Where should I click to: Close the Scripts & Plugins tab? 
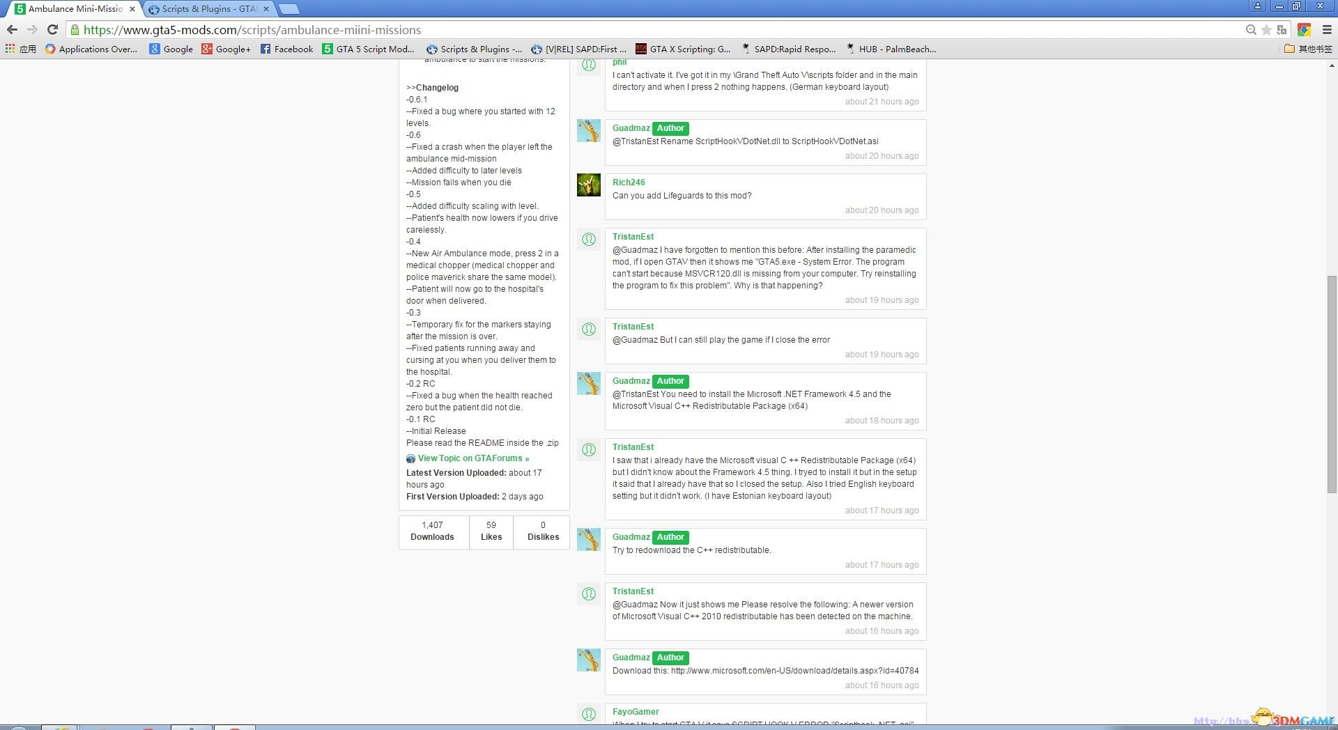[x=266, y=9]
